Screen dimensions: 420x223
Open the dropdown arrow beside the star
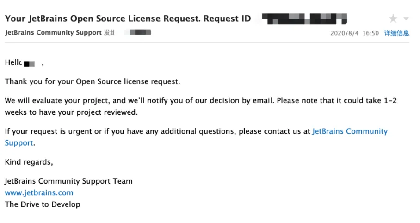406,19
